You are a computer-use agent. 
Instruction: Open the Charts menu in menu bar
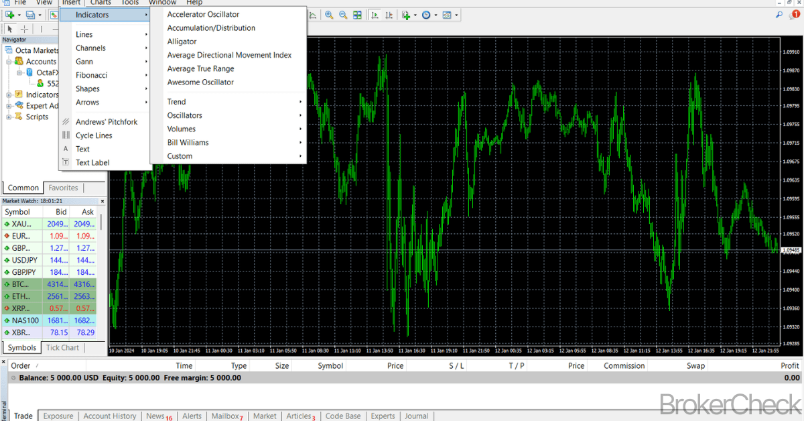click(x=100, y=3)
